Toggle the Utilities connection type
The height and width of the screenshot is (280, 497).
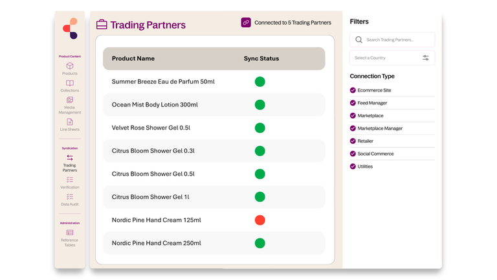pos(353,167)
